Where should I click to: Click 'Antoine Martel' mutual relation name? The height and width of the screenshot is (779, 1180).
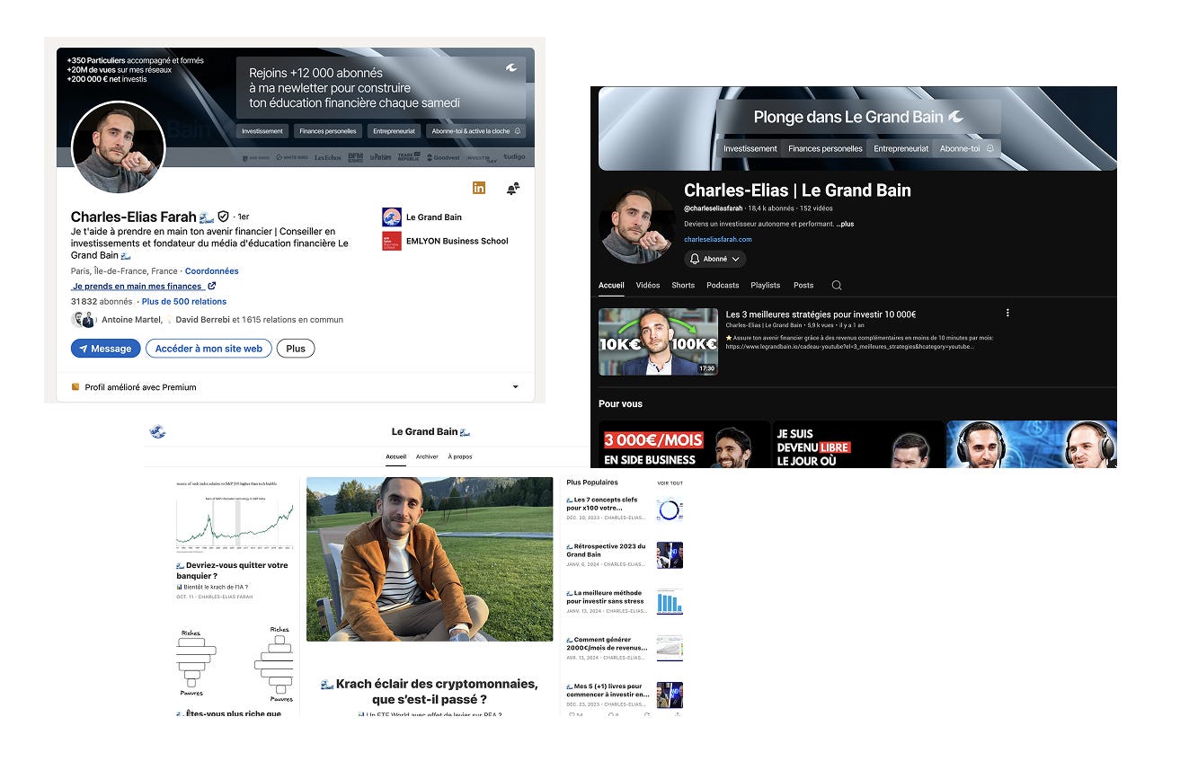click(132, 320)
